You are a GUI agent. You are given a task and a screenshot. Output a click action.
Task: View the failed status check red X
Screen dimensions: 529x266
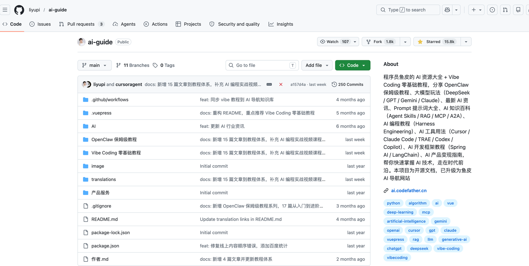[281, 84]
